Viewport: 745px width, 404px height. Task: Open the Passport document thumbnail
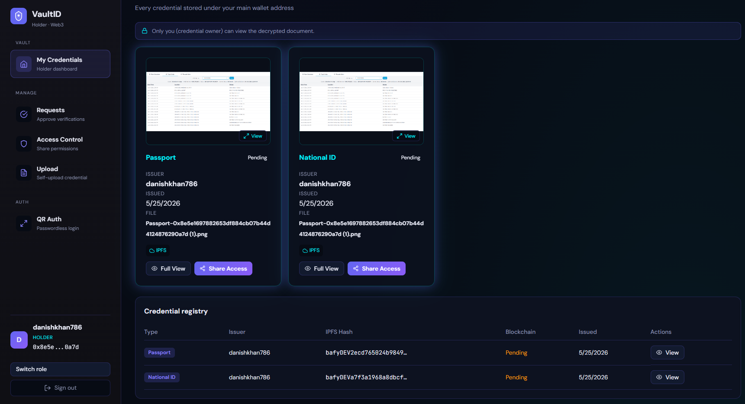coord(208,101)
